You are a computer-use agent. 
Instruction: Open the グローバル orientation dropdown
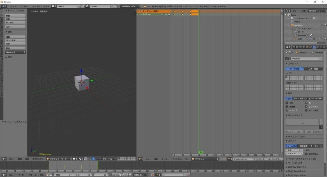click(x=109, y=159)
